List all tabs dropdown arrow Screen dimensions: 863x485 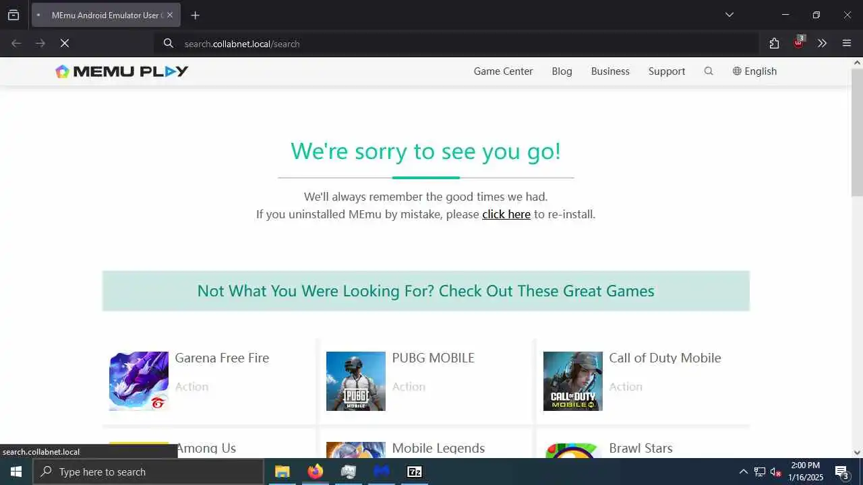[729, 15]
